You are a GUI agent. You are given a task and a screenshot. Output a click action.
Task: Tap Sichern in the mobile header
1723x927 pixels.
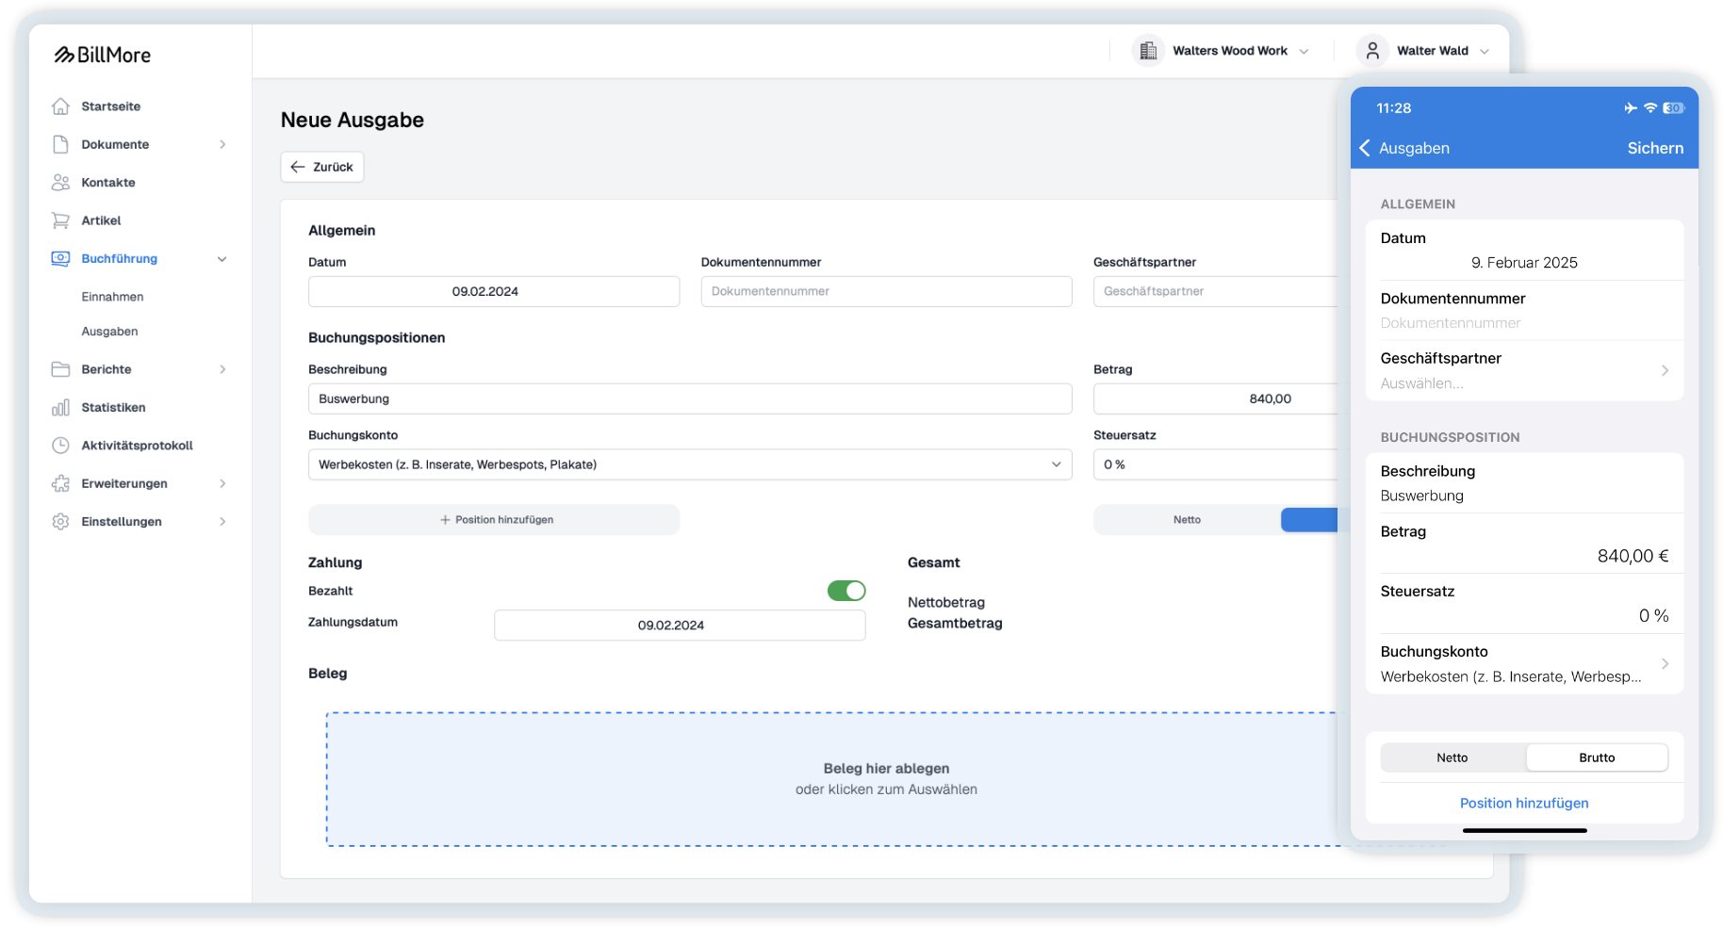(x=1655, y=148)
